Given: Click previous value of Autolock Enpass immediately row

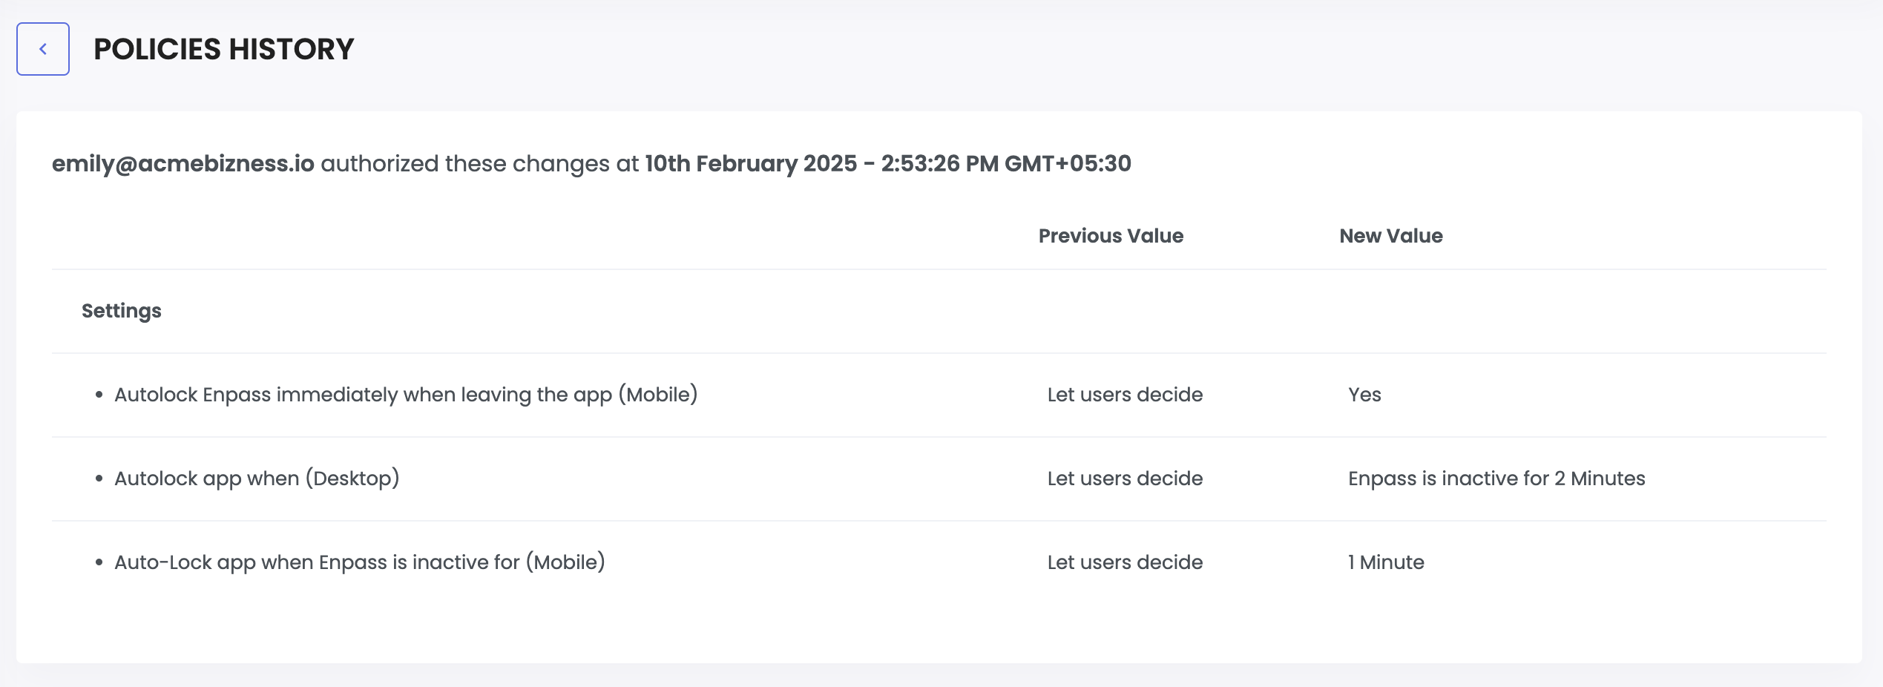Looking at the screenshot, I should (x=1125, y=395).
